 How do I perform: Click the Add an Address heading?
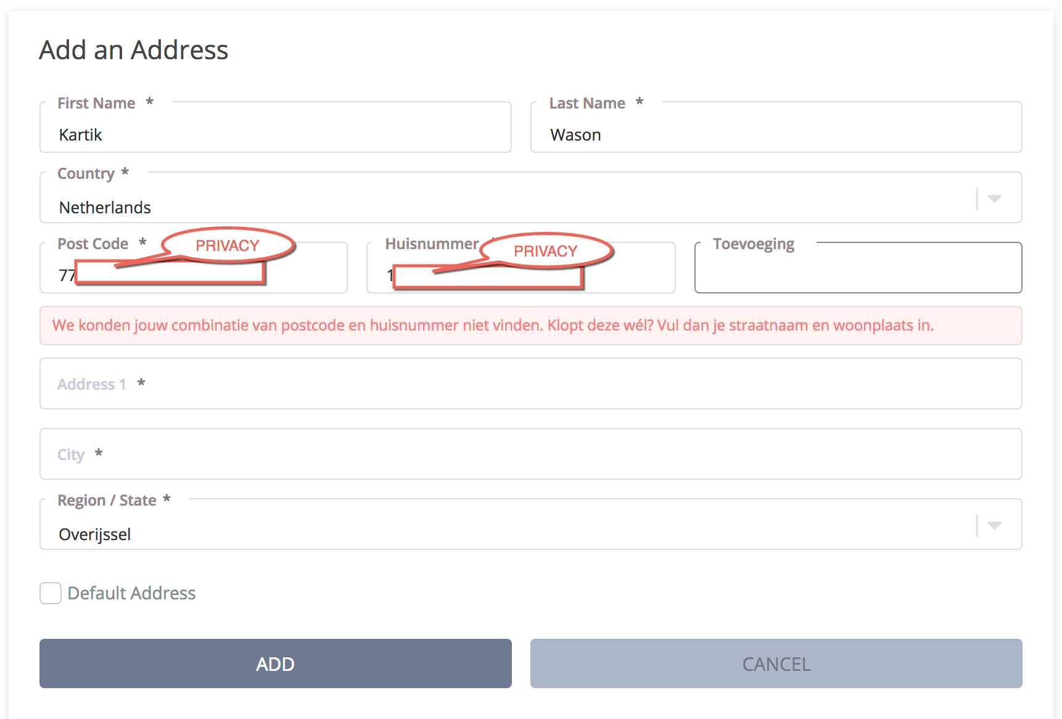tap(134, 50)
